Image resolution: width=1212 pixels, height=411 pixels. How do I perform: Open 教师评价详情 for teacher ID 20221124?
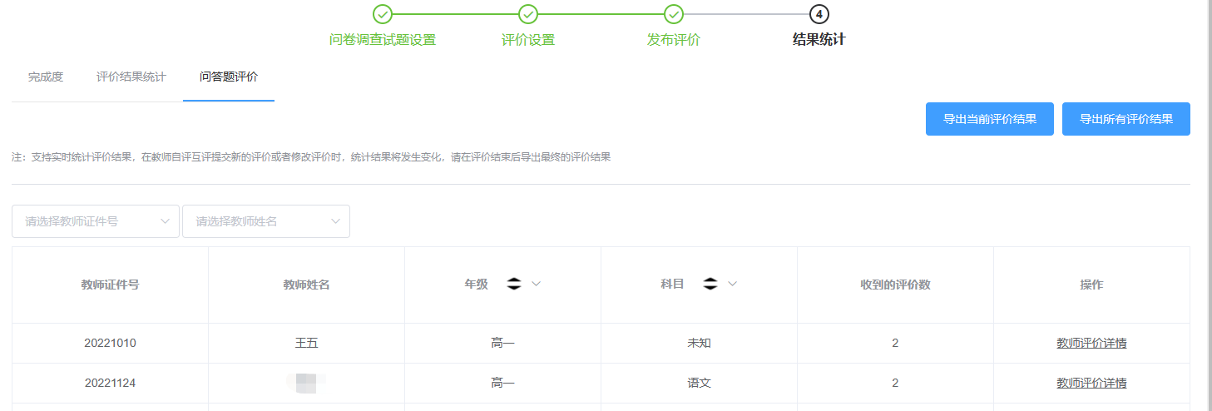point(1091,384)
